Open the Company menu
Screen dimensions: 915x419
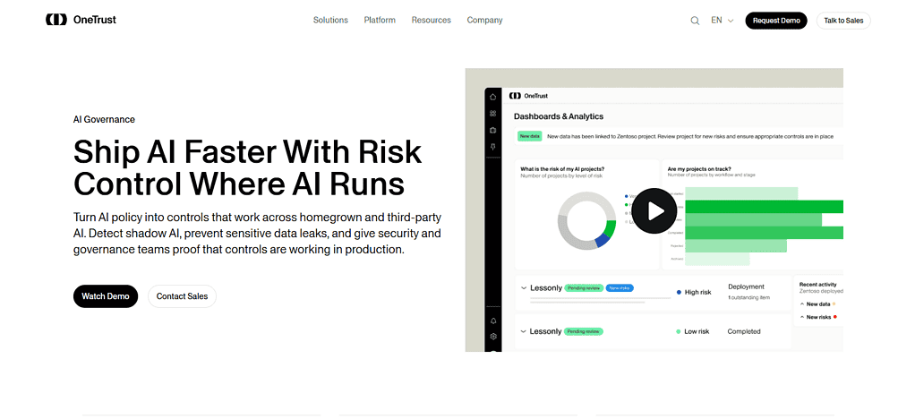tap(485, 20)
